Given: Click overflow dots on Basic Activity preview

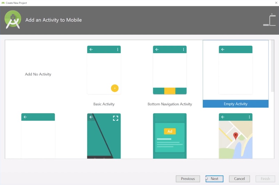Looking at the screenshot, I should (x=118, y=49).
